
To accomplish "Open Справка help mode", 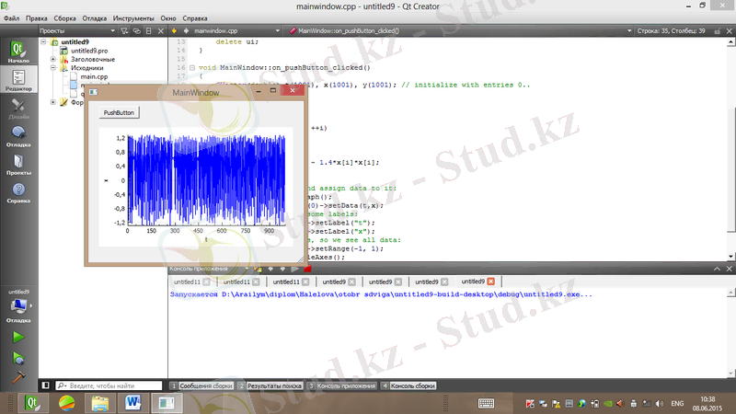I will 17,192.
